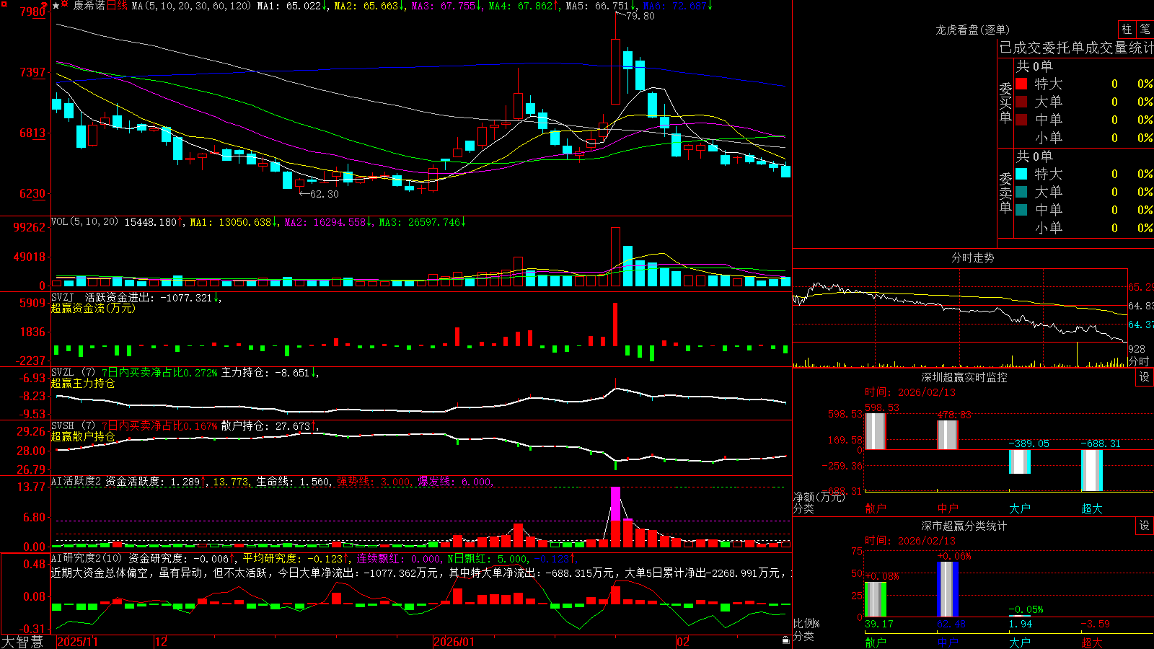The width and height of the screenshot is (1154, 649).
Task: Click the 柱 (bar) view button
Action: click(1127, 29)
